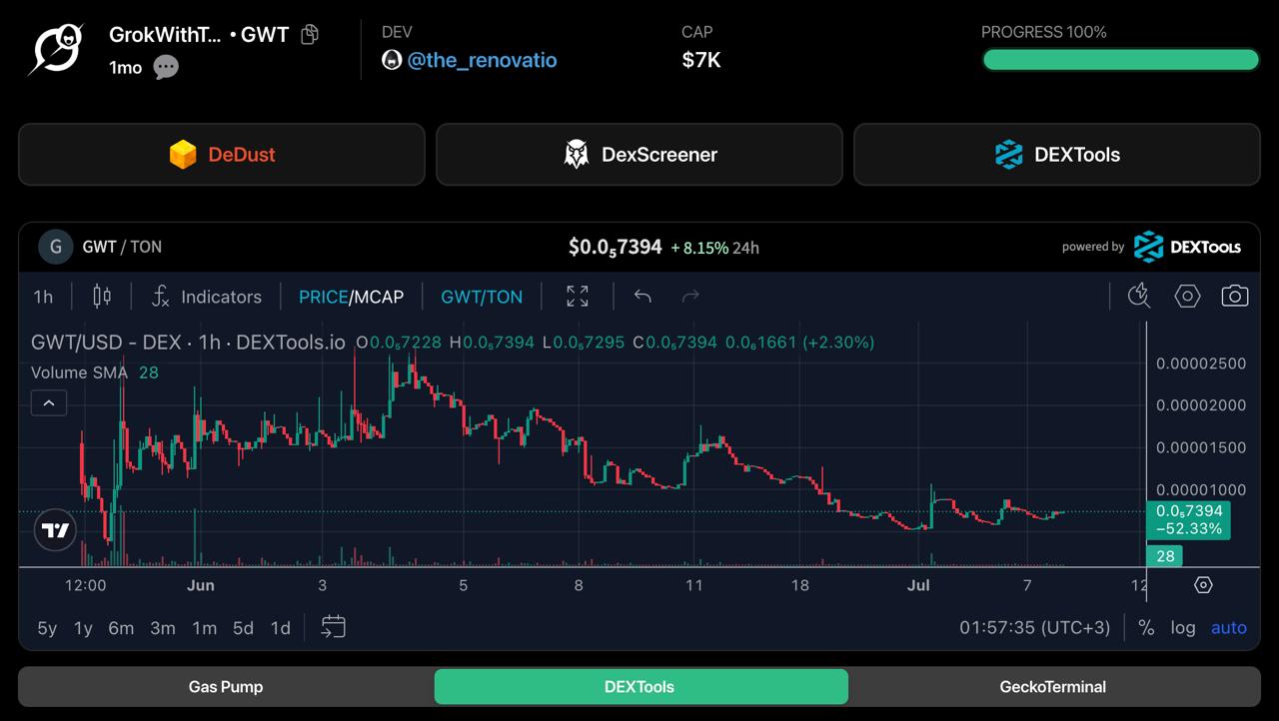Copy the GWT token address icon

[x=310, y=34]
